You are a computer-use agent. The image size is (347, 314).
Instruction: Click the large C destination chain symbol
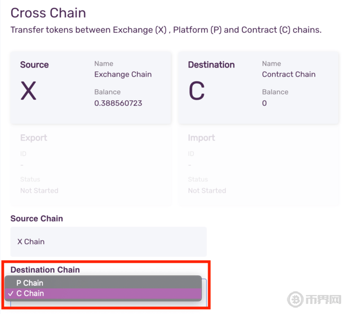(x=196, y=91)
